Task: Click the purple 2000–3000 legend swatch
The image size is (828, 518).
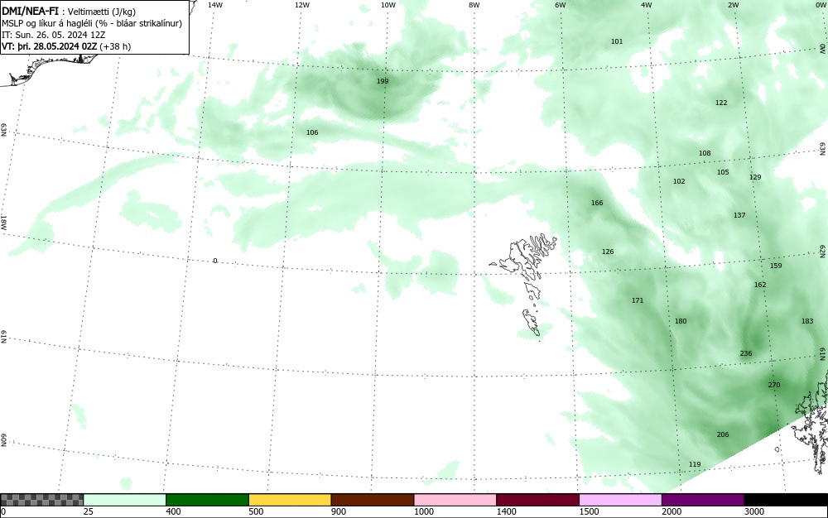Action: [703, 500]
